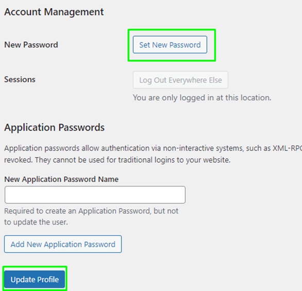Image resolution: width=302 pixels, height=291 pixels.
Task: Click 'Application passwords allow authentication' description line
Action: click(x=153, y=148)
